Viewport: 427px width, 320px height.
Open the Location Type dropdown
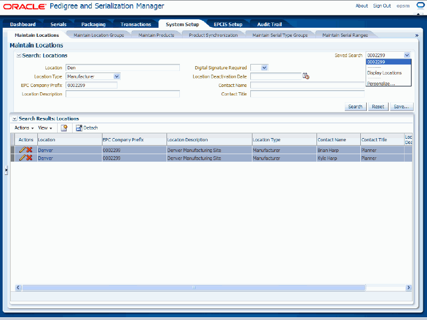coord(116,76)
